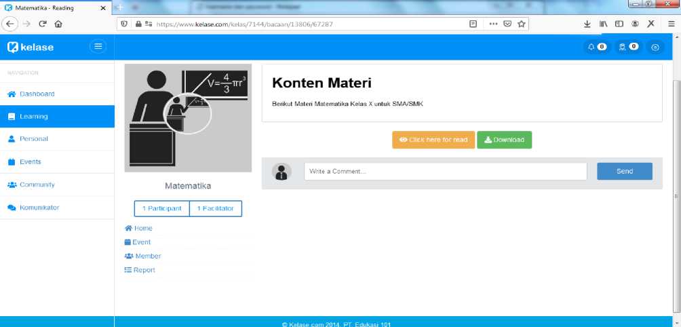Screen dimensions: 681x327
Task: Open Komunikator in navigation sidebar
Action: 58,208
